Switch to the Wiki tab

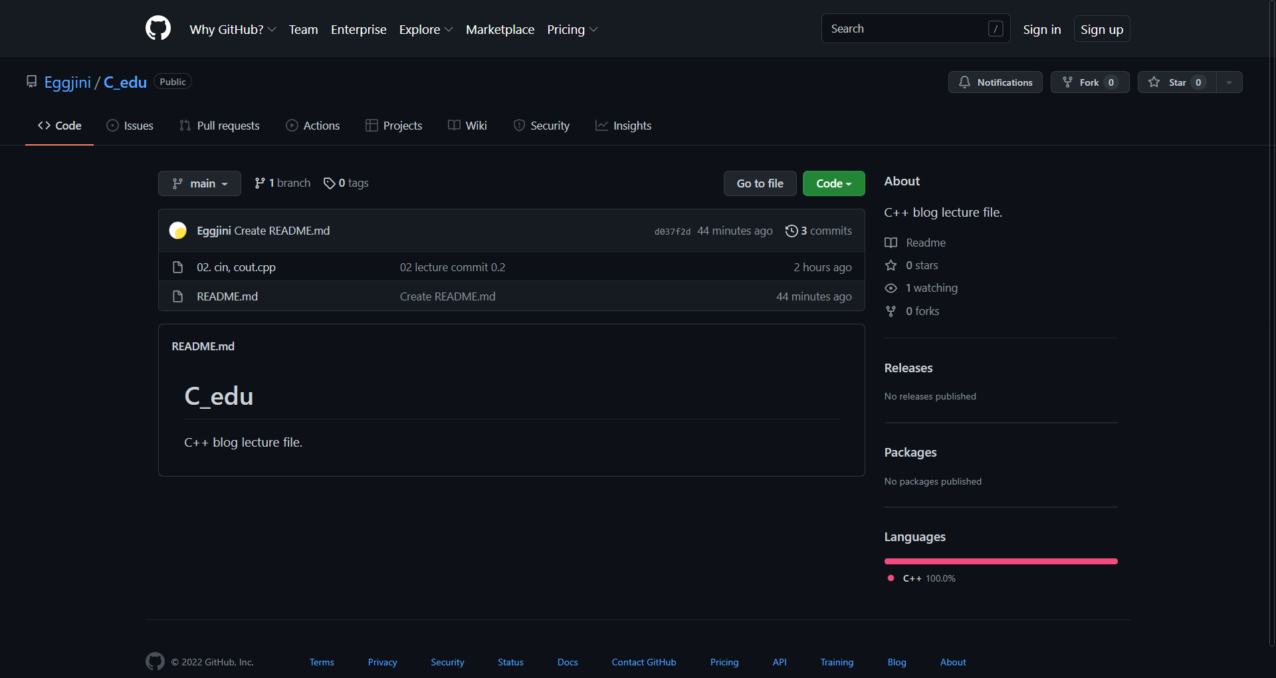point(467,126)
